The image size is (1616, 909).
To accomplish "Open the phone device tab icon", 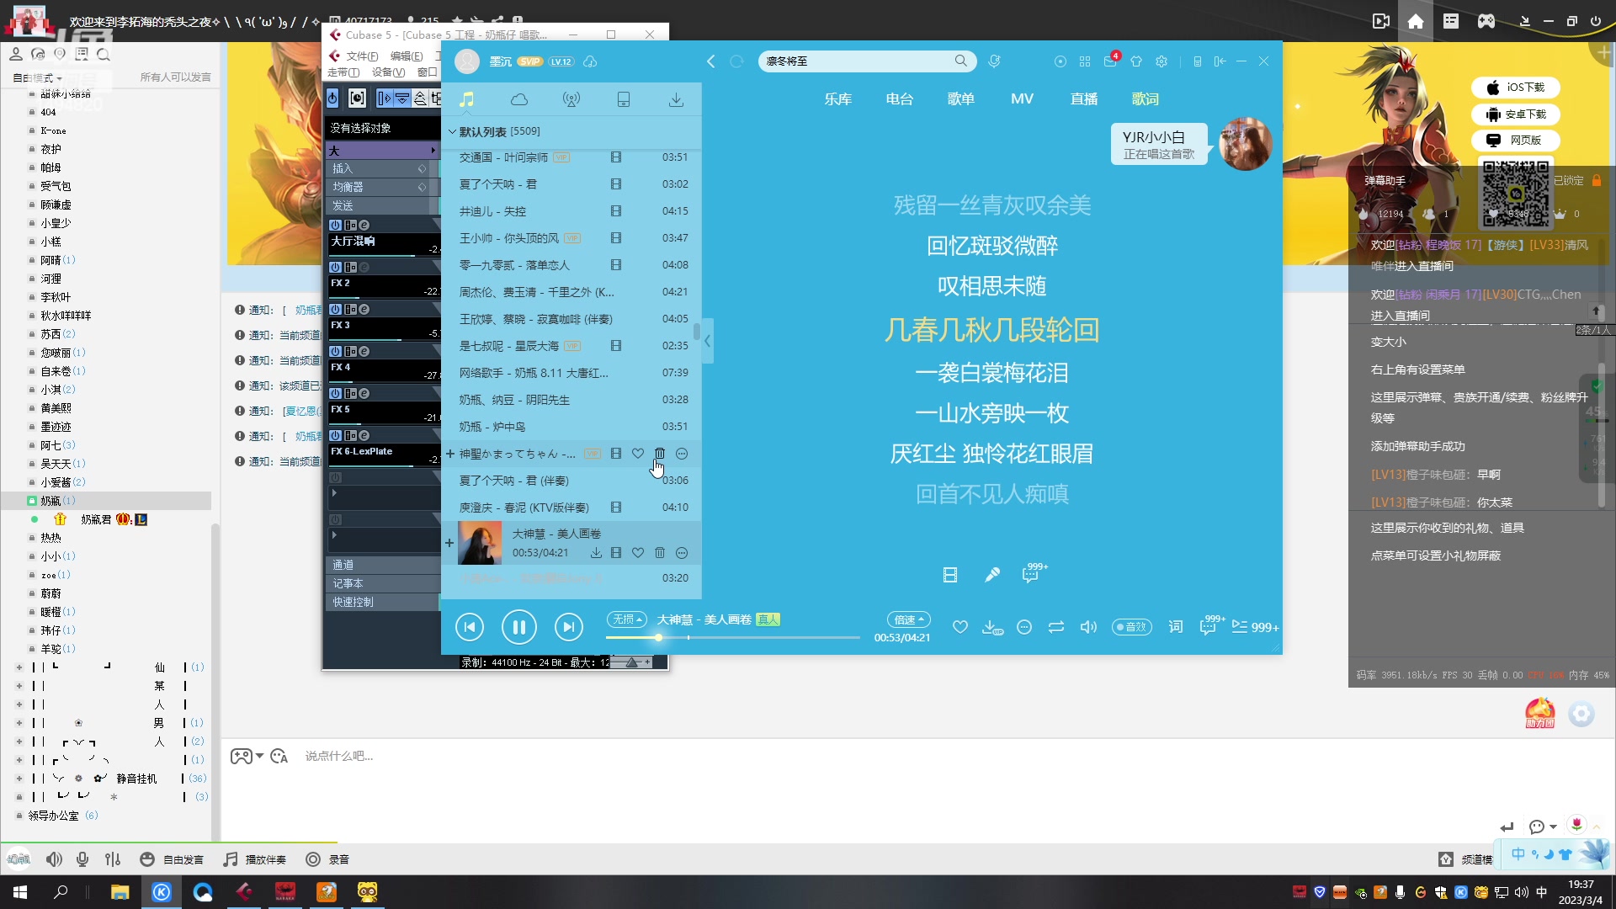I will [x=624, y=99].
